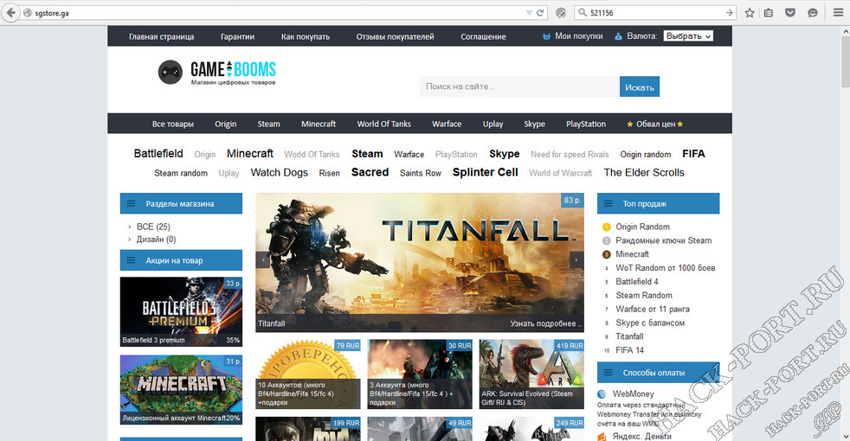The height and width of the screenshot is (441, 850).
Task: Open Главная страница in top menu
Action: pyautogui.click(x=162, y=36)
